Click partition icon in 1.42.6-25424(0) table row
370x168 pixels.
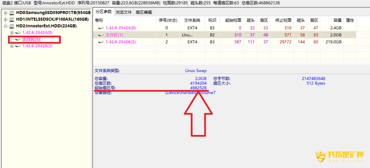click(102, 28)
